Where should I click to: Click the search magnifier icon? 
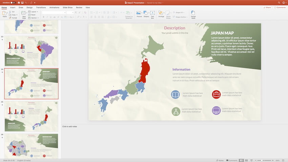278,3
